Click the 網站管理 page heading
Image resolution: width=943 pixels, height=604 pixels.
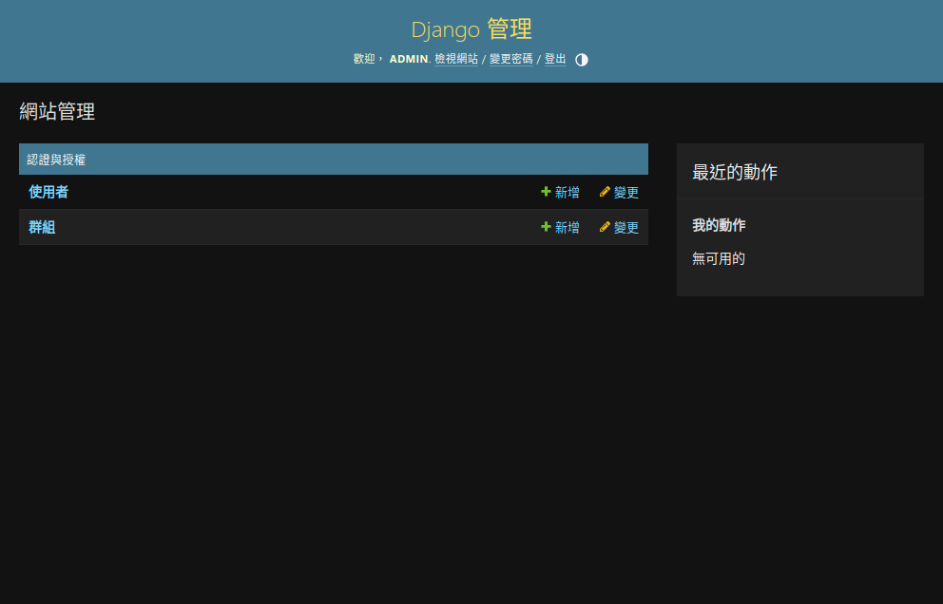coord(57,112)
